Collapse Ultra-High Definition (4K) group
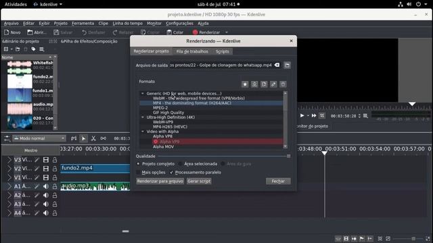 tap(143, 117)
